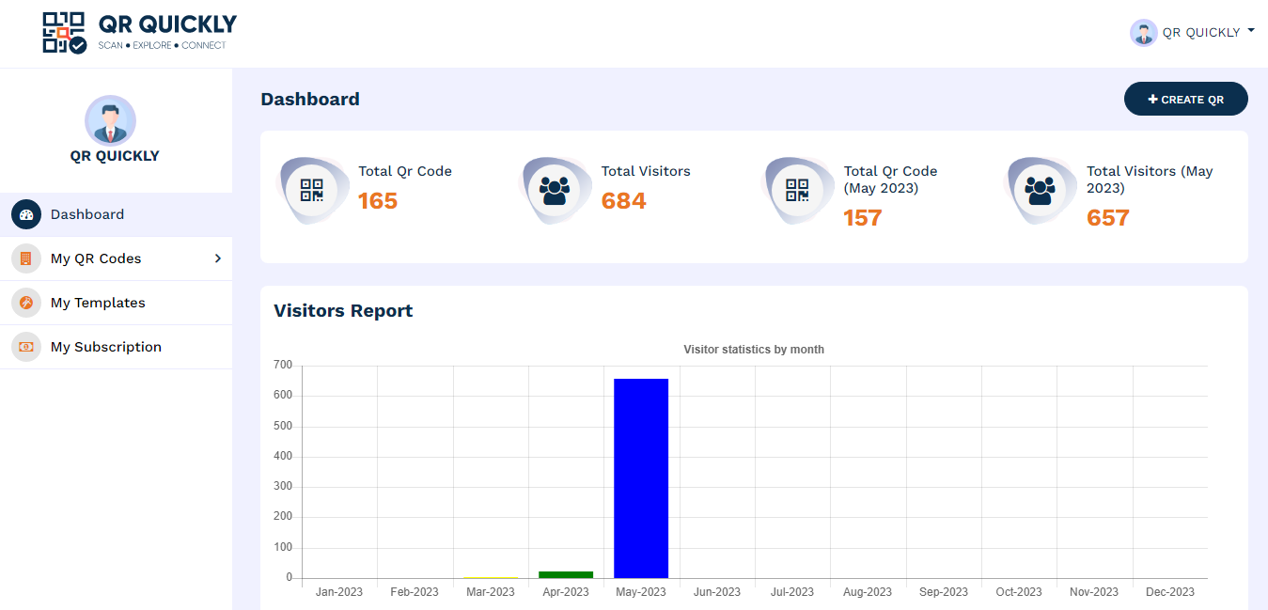Click the user avatar in top-right header

click(x=1143, y=33)
